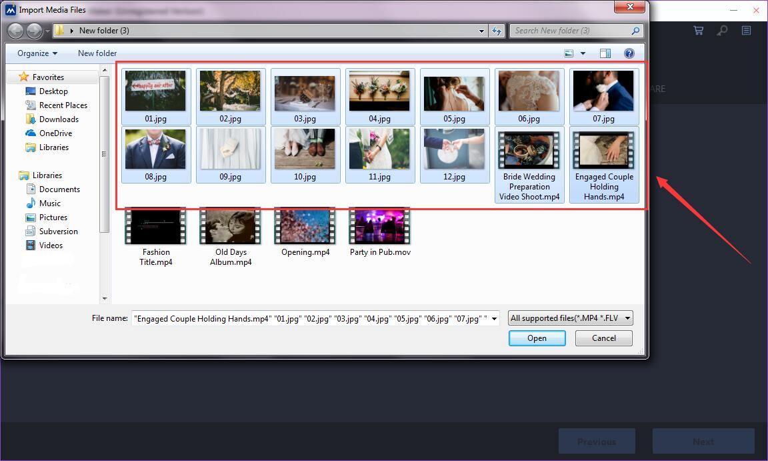
Task: Select the Old Days Album.mp4 video
Action: 231,237
